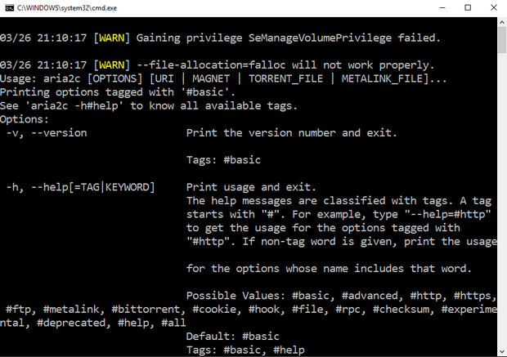
Task: Click the "Options:" heading line
Action: pos(26,118)
